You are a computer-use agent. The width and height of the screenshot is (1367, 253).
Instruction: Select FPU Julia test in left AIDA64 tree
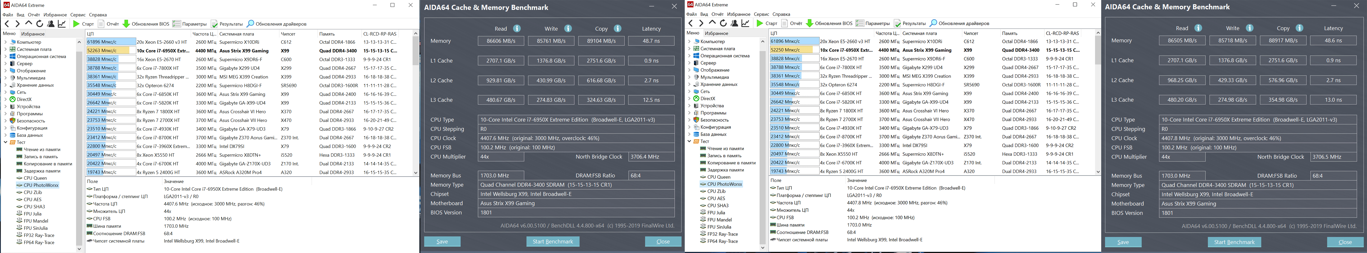[x=32, y=214]
